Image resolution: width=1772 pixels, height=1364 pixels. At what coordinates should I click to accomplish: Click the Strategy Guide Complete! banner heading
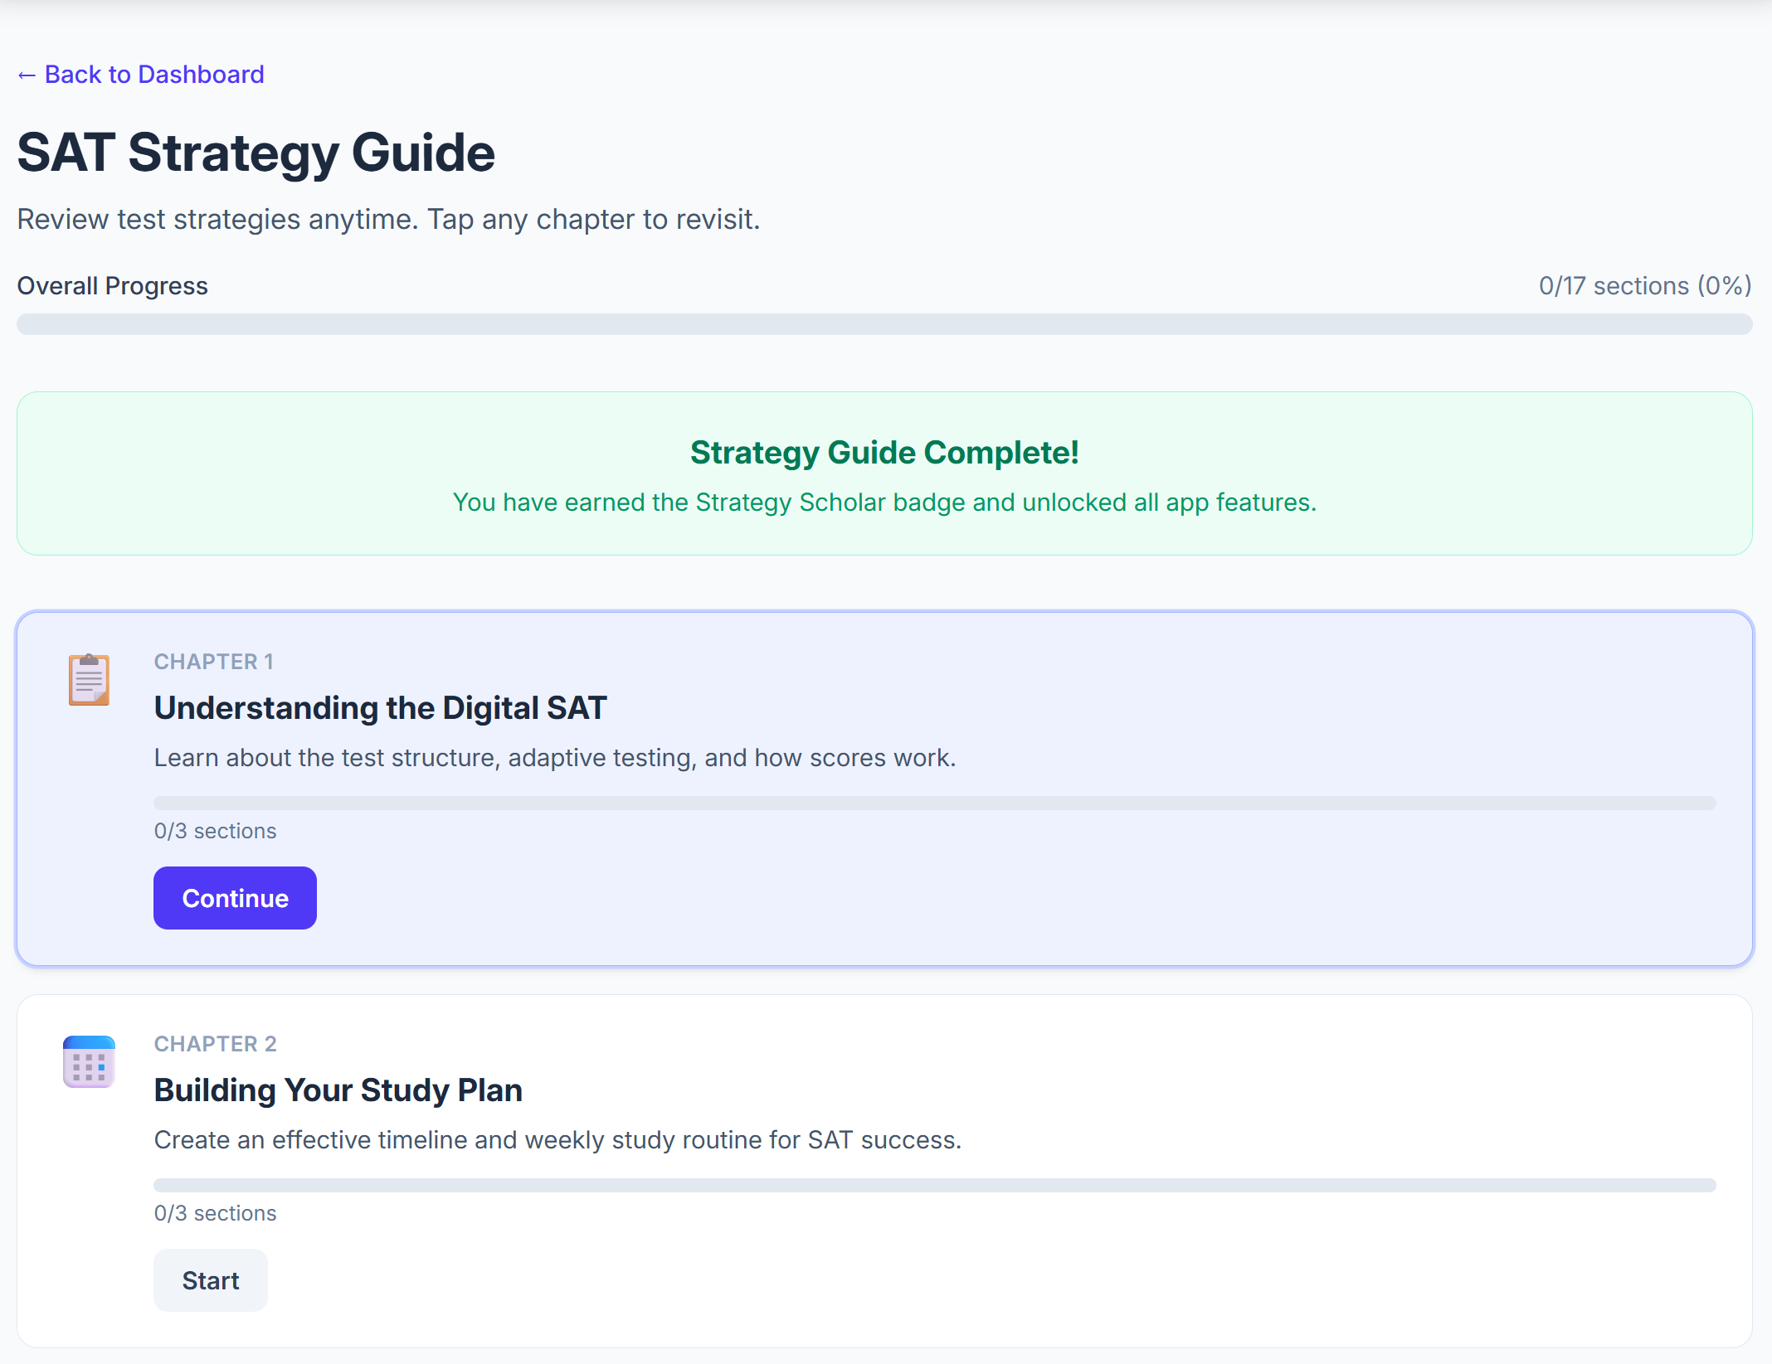pos(884,453)
